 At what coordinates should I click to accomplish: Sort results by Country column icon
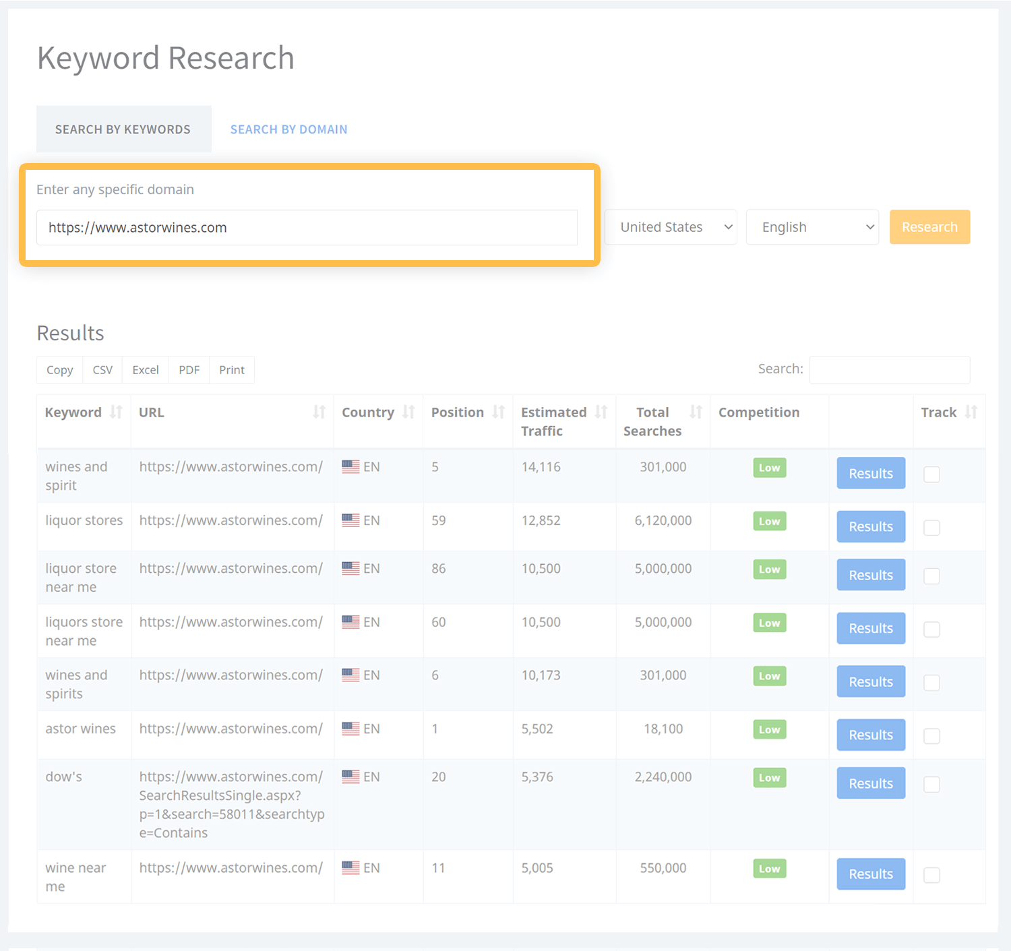click(x=408, y=412)
